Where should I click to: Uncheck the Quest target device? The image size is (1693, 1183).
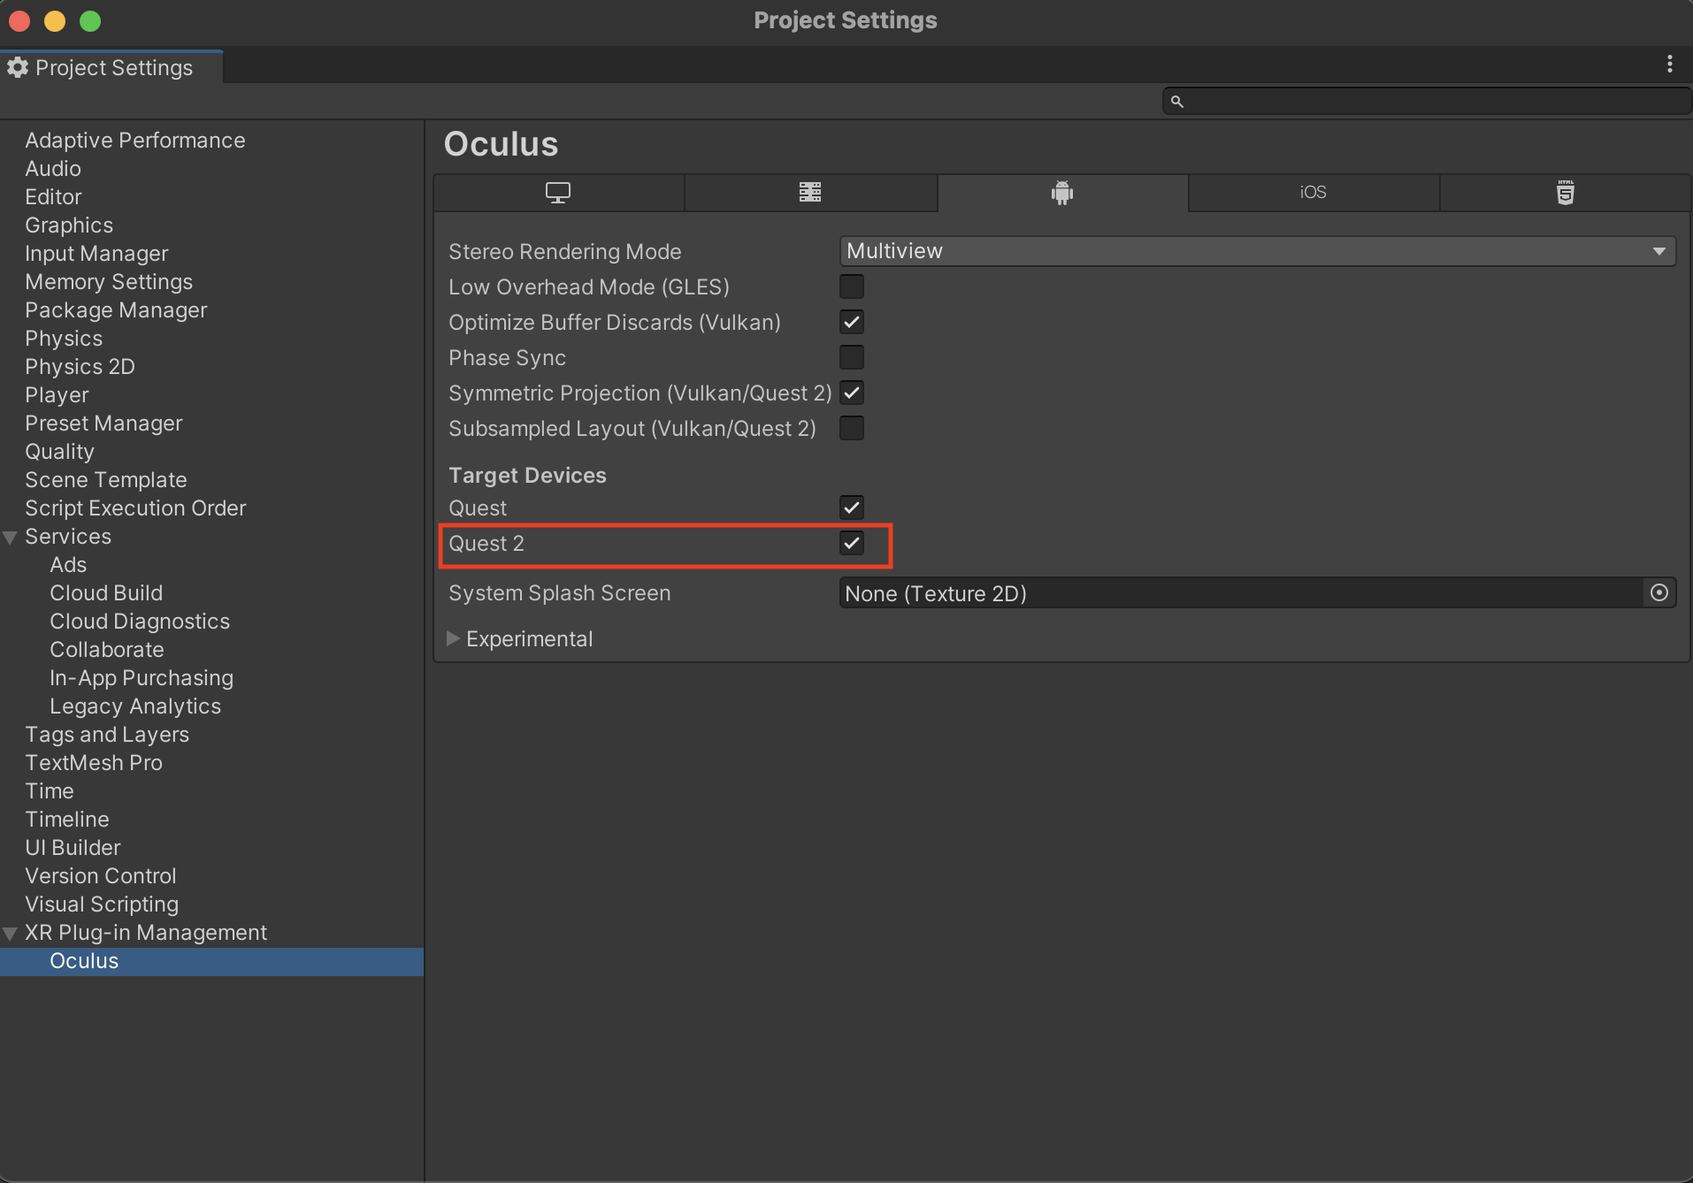852,508
